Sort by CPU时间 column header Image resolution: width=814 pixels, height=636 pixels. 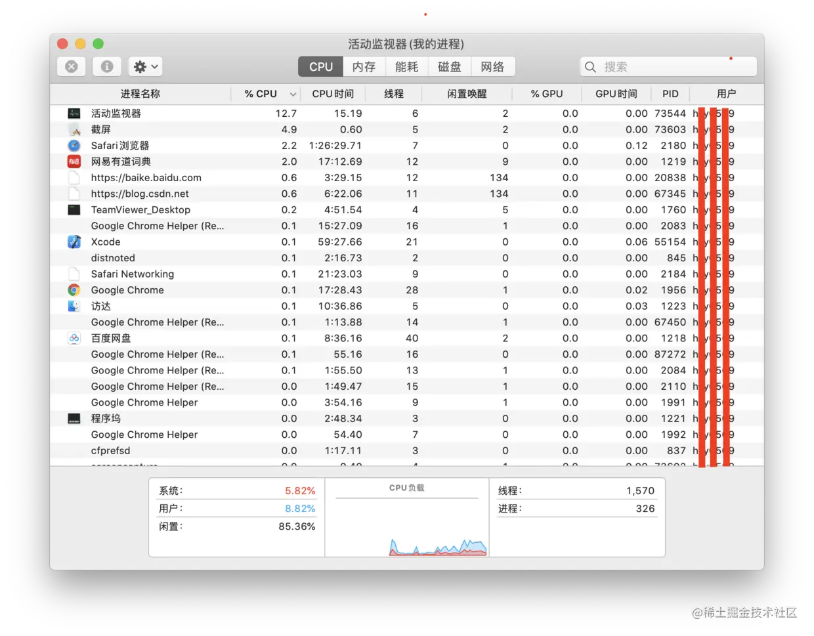[x=333, y=94]
